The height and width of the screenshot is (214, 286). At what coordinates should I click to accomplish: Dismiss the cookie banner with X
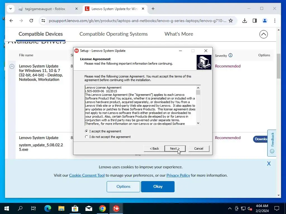point(269,164)
